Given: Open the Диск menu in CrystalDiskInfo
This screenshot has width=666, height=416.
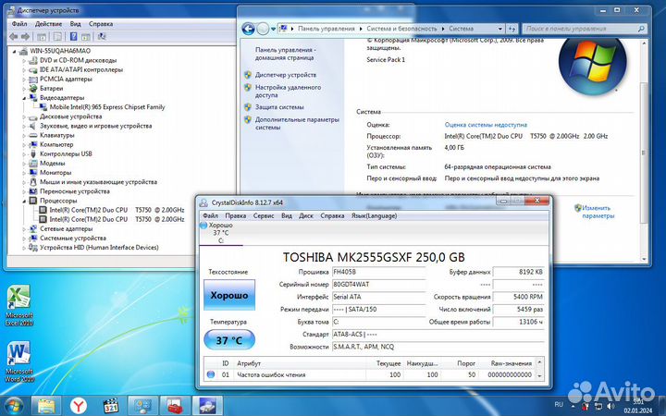Looking at the screenshot, I should point(306,215).
